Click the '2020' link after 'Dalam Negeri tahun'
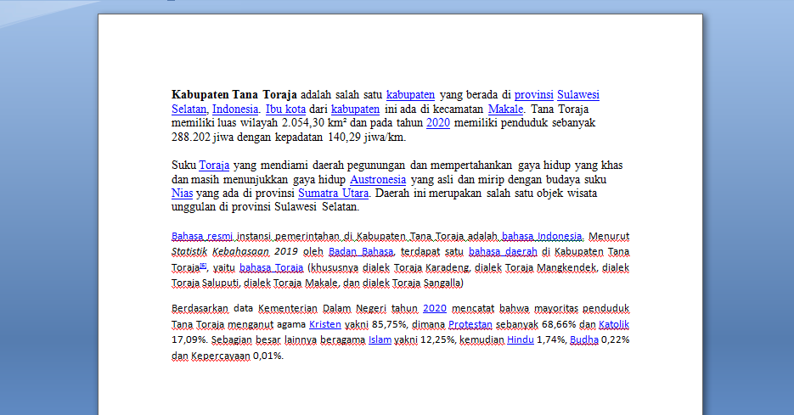Viewport: 794px width, 415px height. coord(435,308)
